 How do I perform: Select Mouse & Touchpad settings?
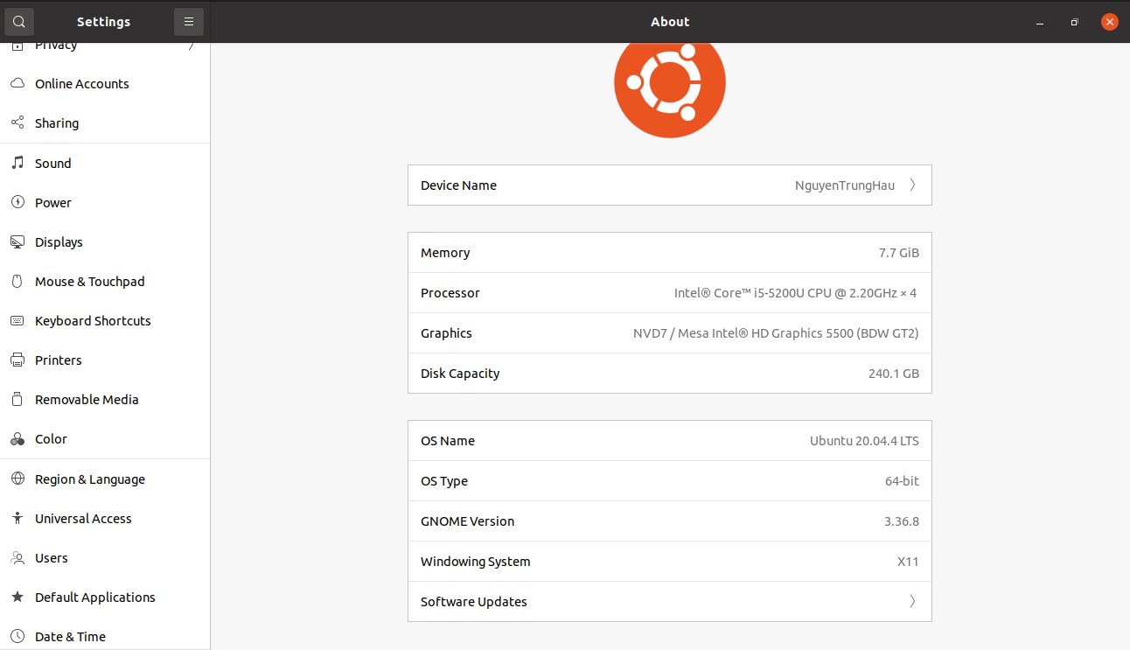tap(105, 282)
